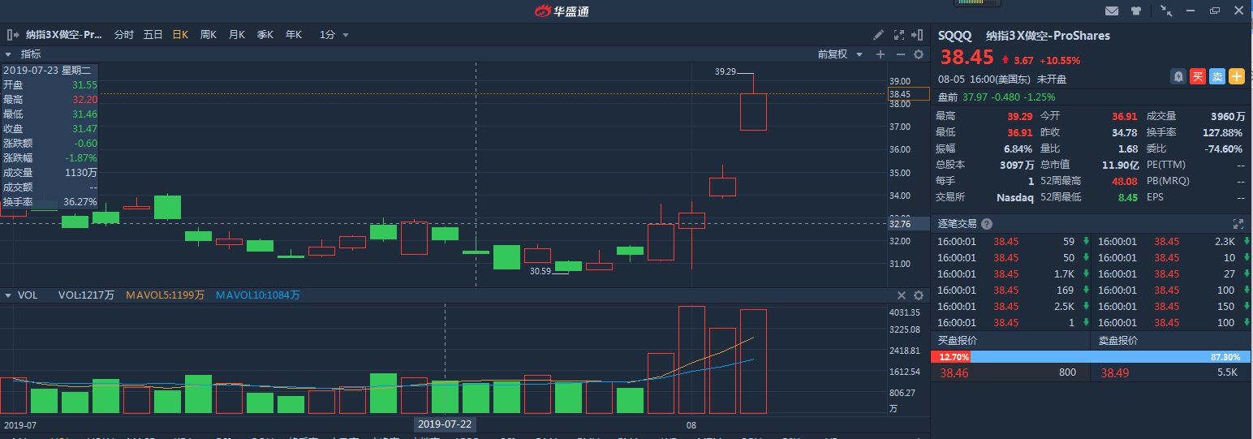Switch to 五日 five-day chart
Image resolution: width=1253 pixels, height=439 pixels.
153,35
